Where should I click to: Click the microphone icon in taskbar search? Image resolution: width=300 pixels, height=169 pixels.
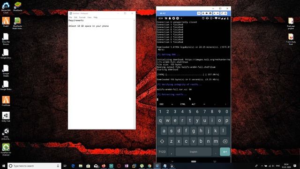click(x=58, y=166)
